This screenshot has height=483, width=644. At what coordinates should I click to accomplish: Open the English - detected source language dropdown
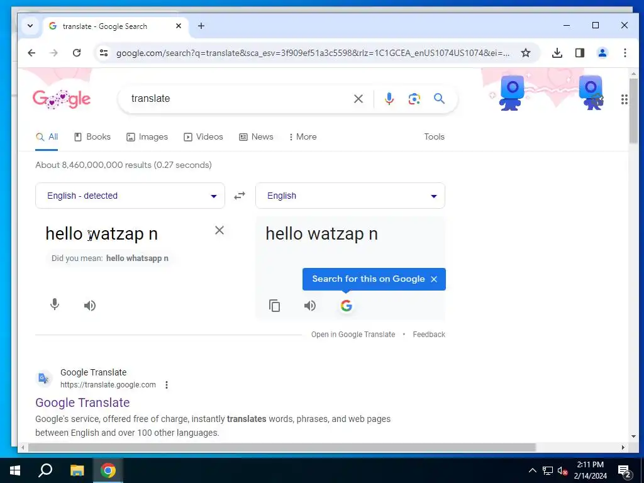coord(130,196)
